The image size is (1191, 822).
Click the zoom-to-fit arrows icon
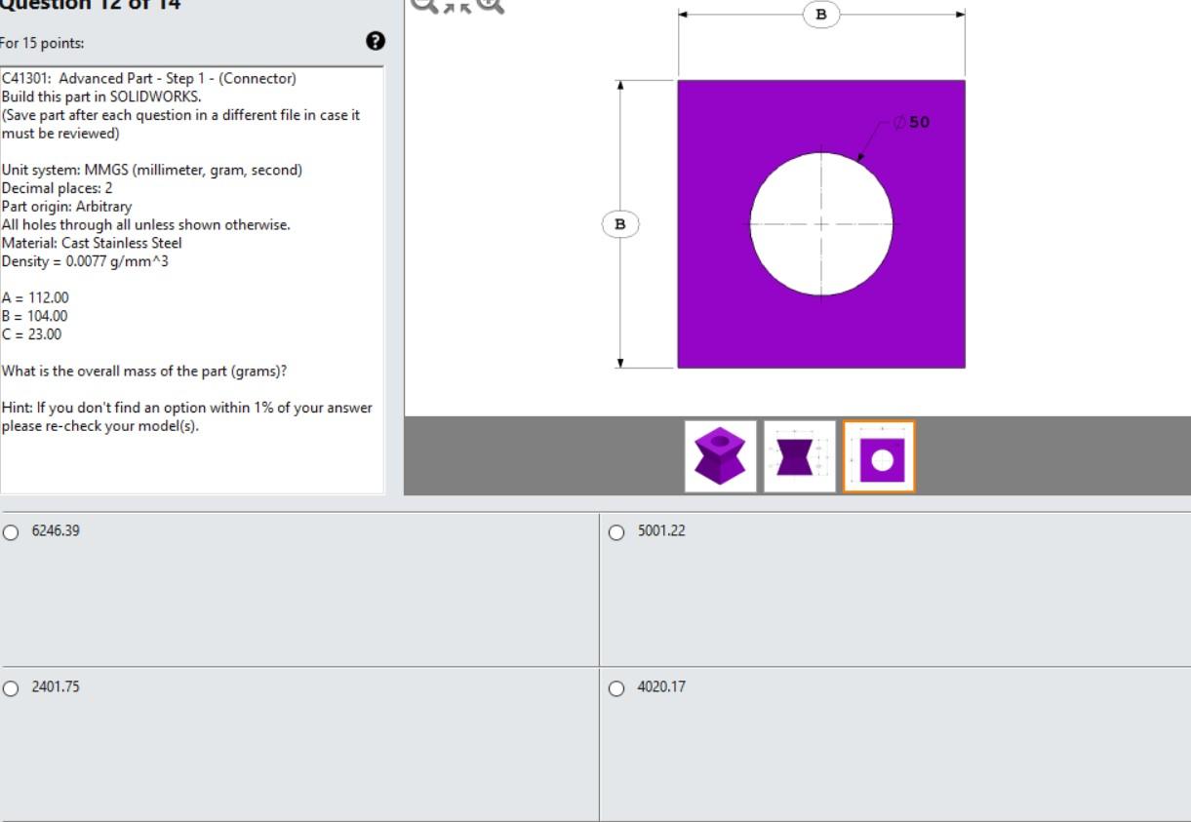click(457, 5)
